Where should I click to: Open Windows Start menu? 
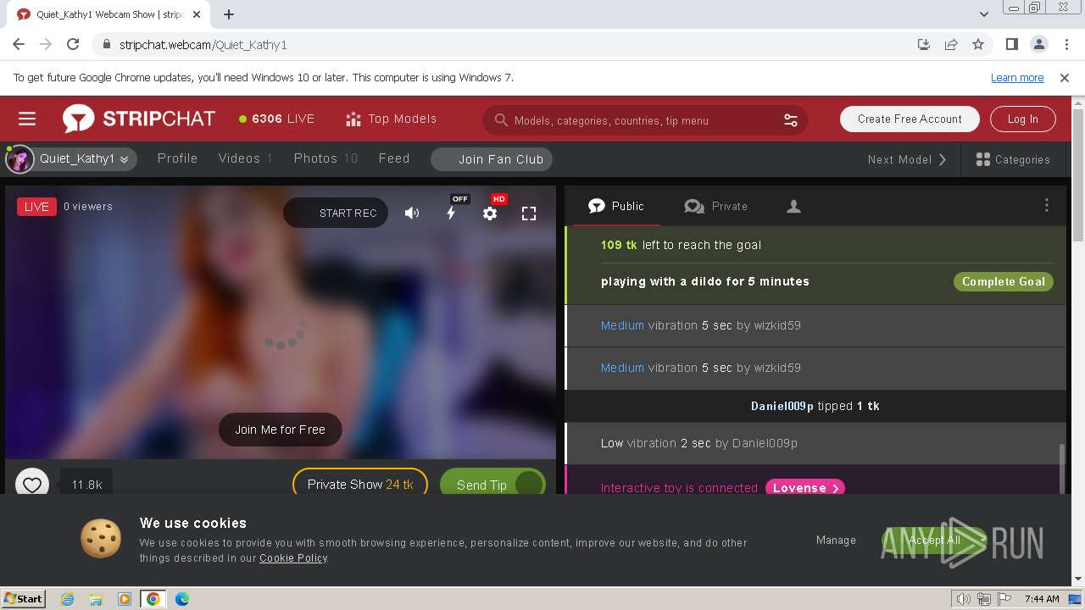tap(23, 598)
